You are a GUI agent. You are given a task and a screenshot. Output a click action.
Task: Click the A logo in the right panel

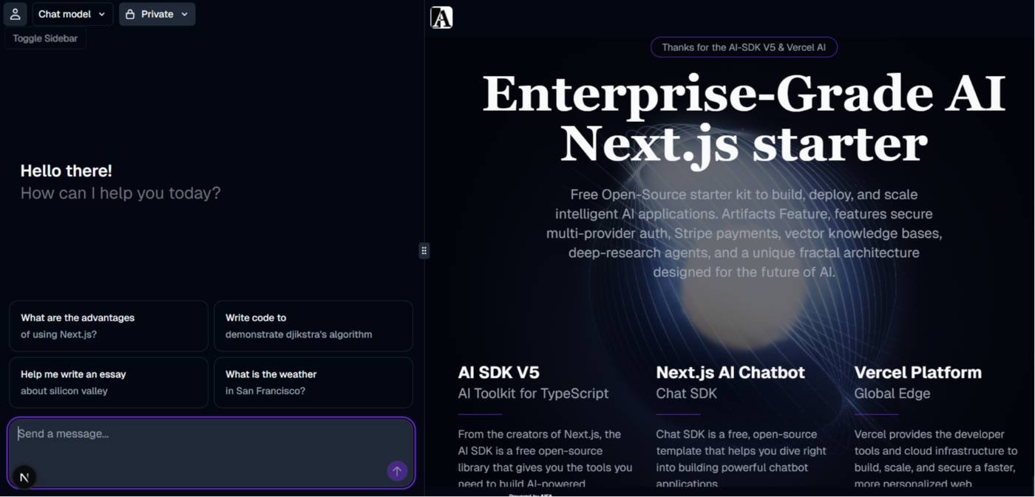click(441, 17)
